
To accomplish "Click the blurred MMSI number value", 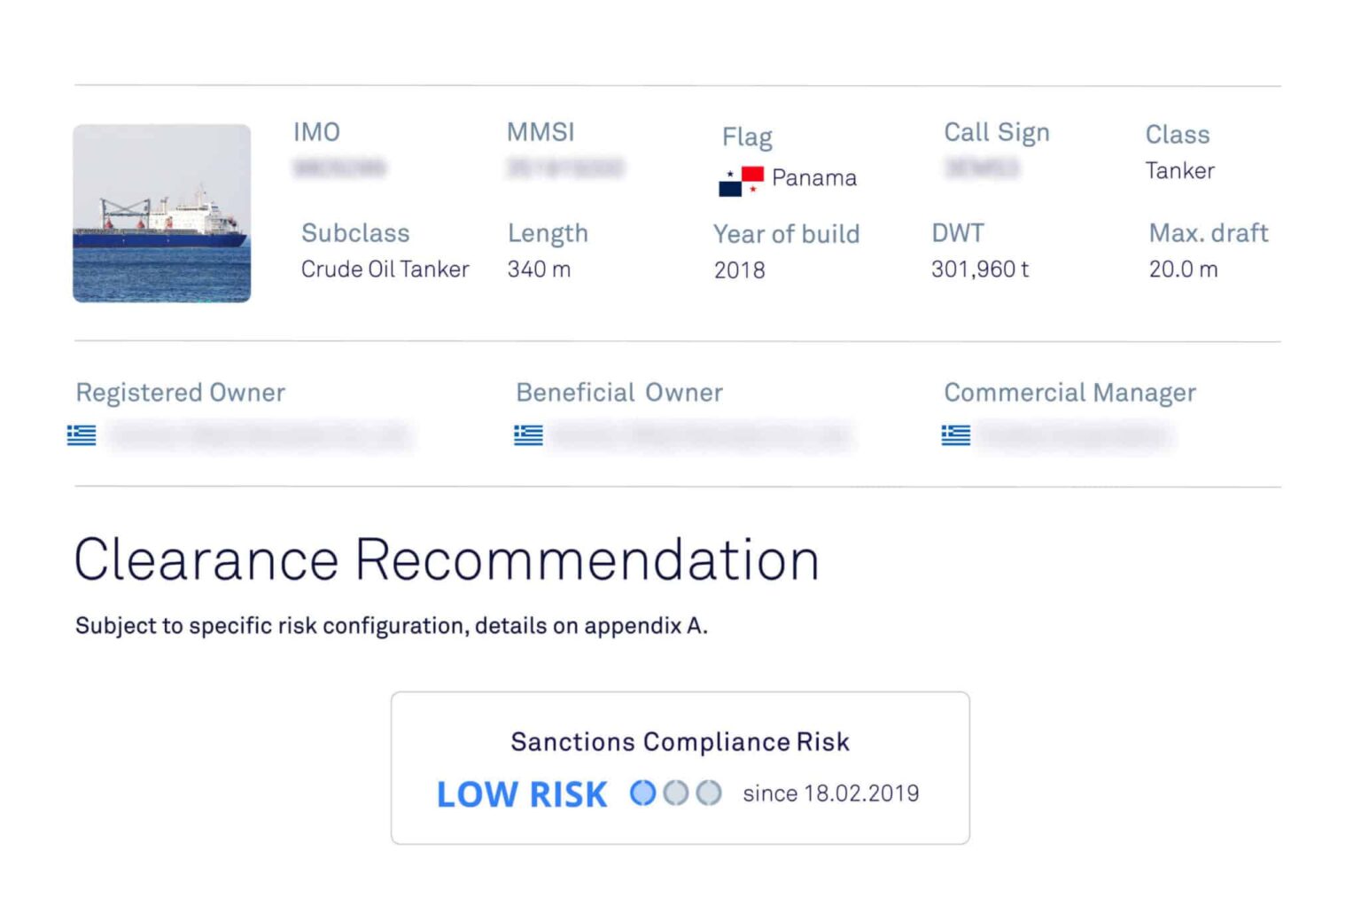I will [565, 168].
